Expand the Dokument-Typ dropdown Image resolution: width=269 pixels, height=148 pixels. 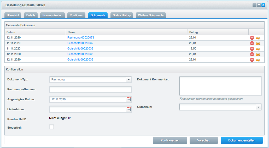click(128, 79)
